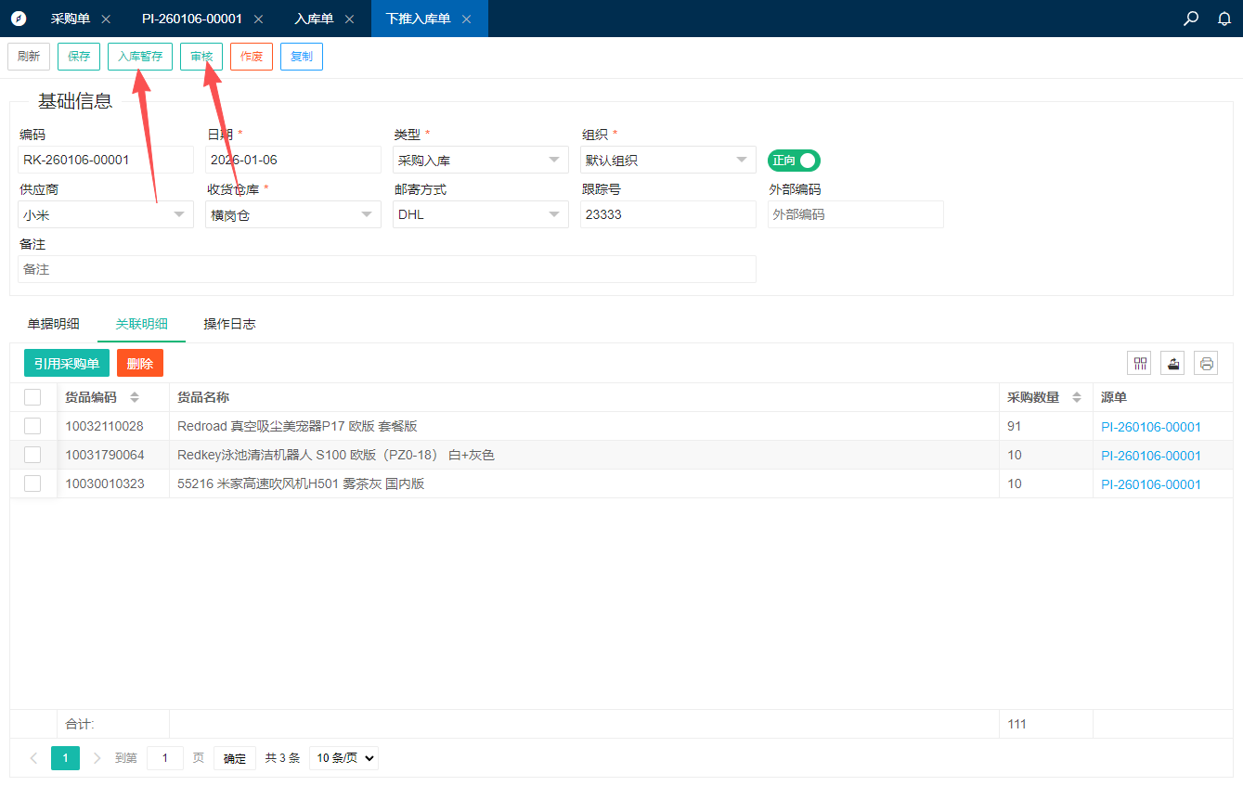The width and height of the screenshot is (1243, 812).
Task: Sort by 采购数量 column sort arrows
Action: click(x=1077, y=397)
